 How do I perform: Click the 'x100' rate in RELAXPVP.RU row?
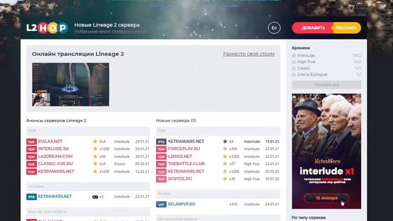tap(233, 204)
